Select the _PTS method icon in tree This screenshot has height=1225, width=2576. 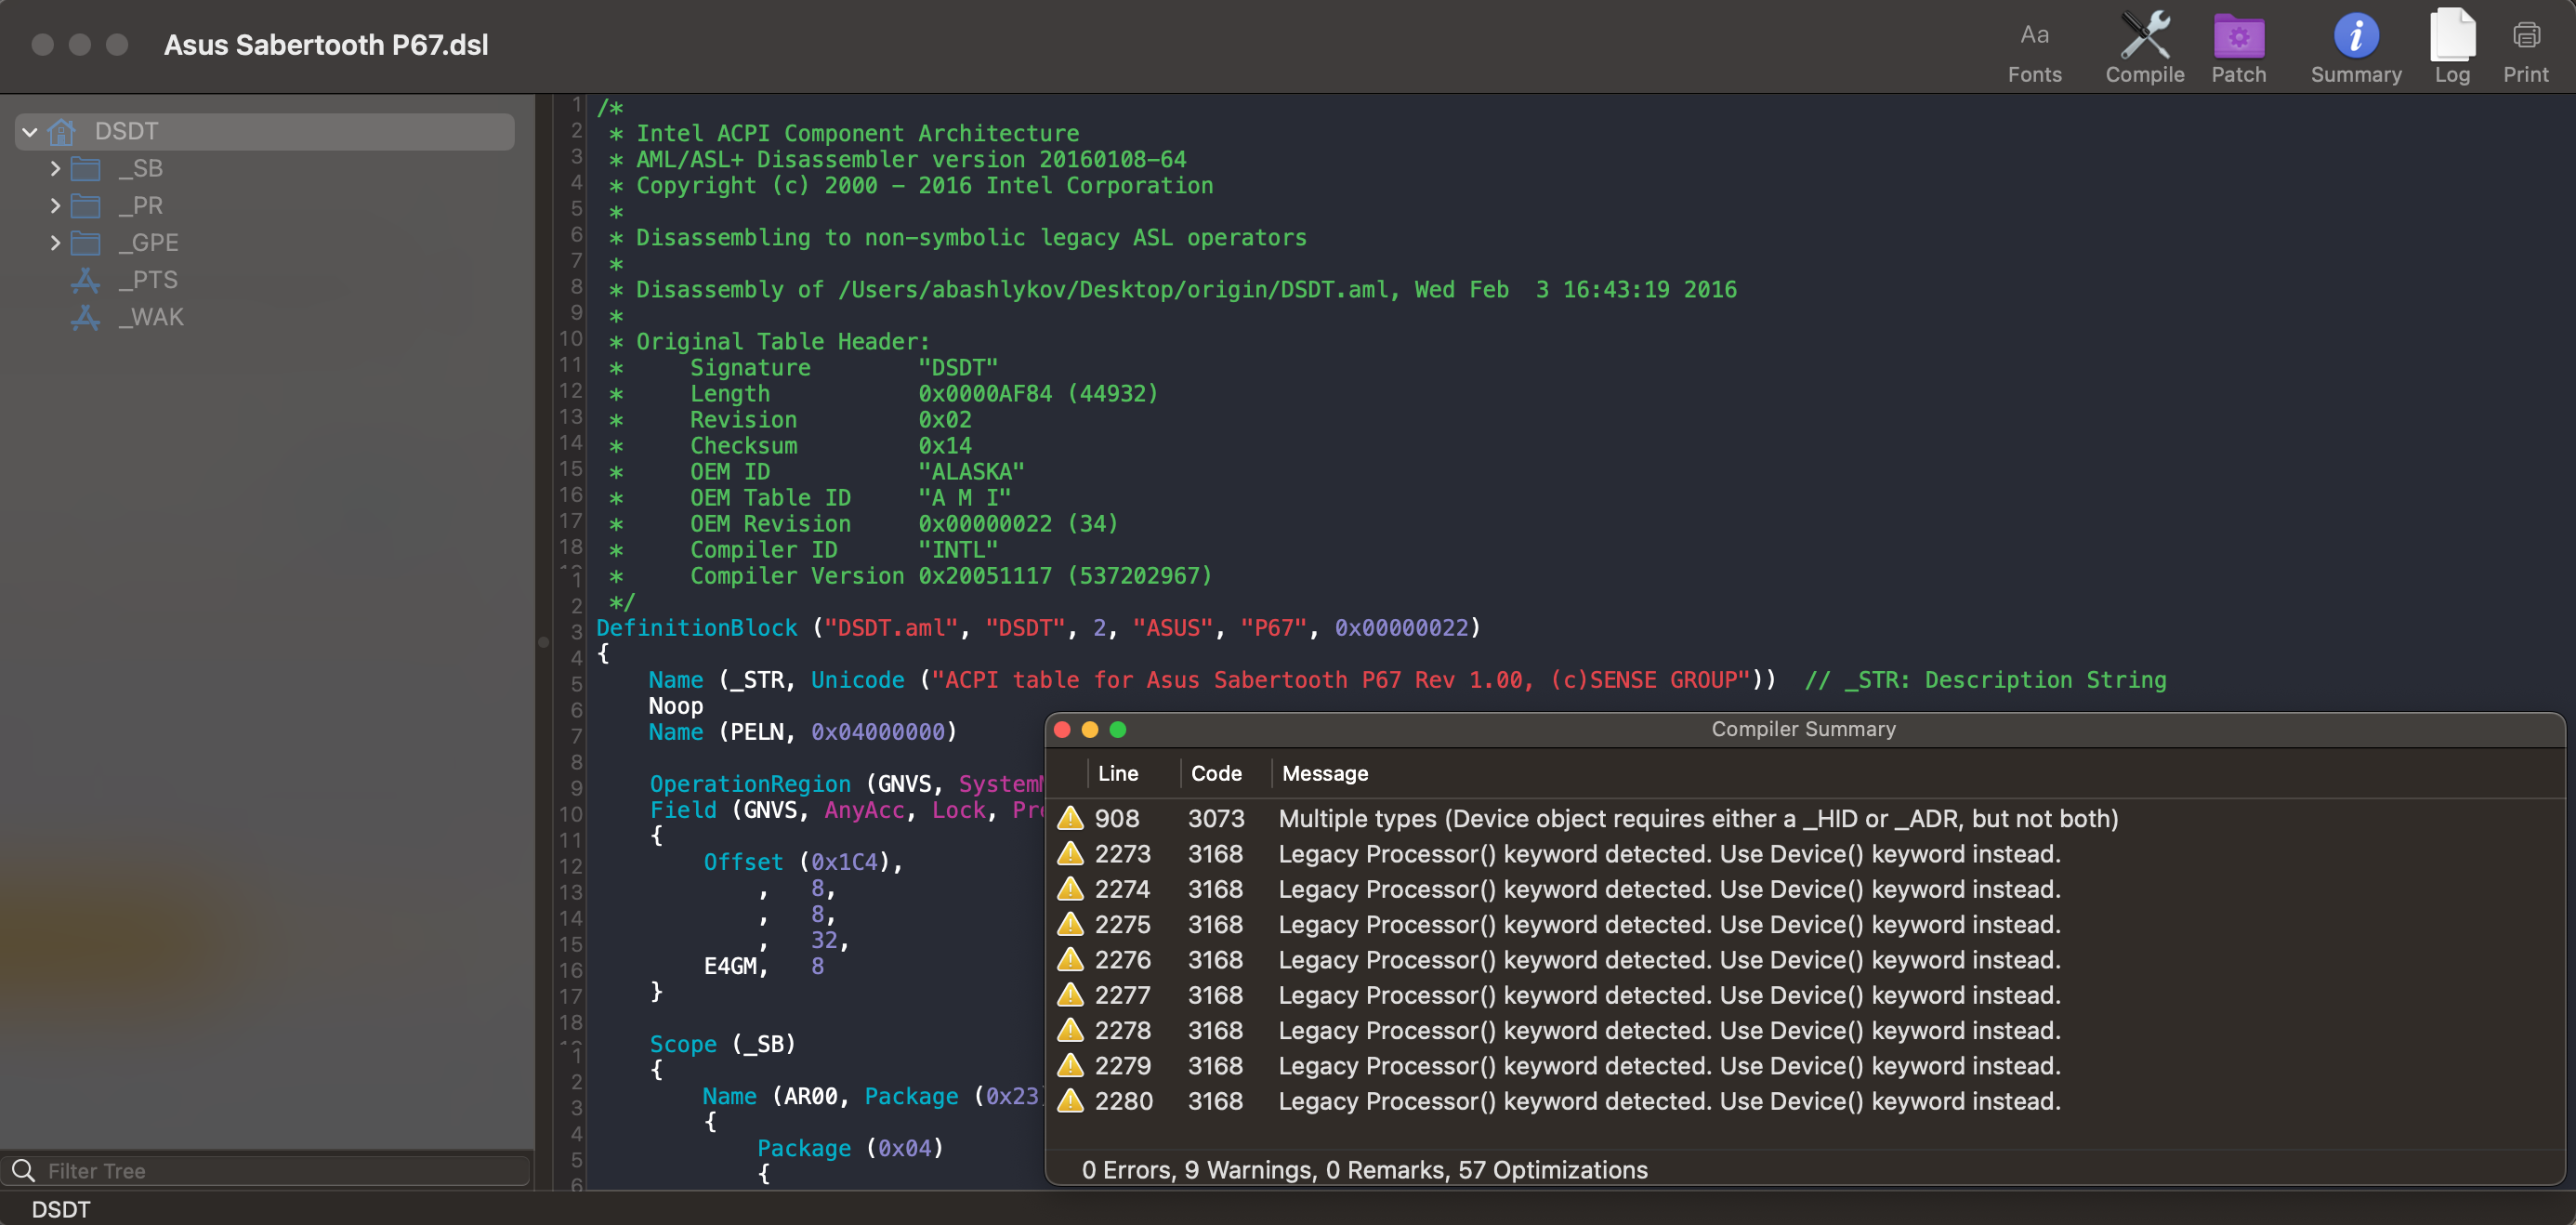[x=86, y=280]
